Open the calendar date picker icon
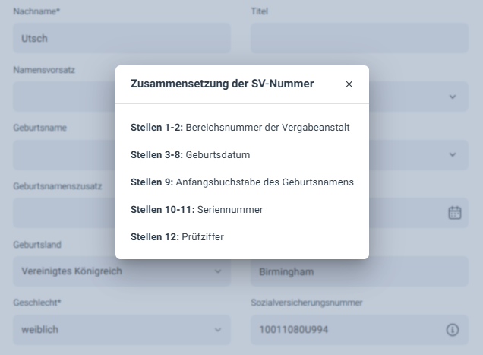 click(454, 213)
